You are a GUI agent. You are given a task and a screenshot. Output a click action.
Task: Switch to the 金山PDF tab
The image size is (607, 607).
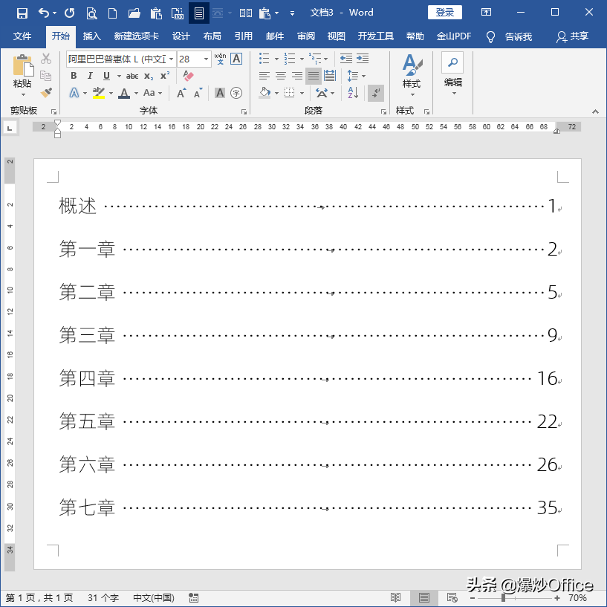(454, 36)
